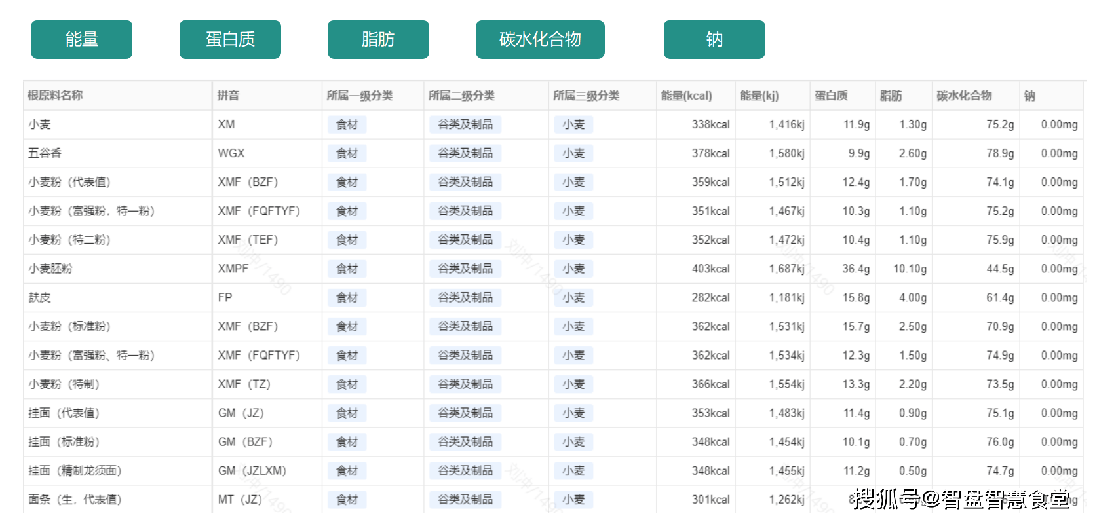Click the XMF（TEF）pinyin cell

pyautogui.click(x=248, y=240)
